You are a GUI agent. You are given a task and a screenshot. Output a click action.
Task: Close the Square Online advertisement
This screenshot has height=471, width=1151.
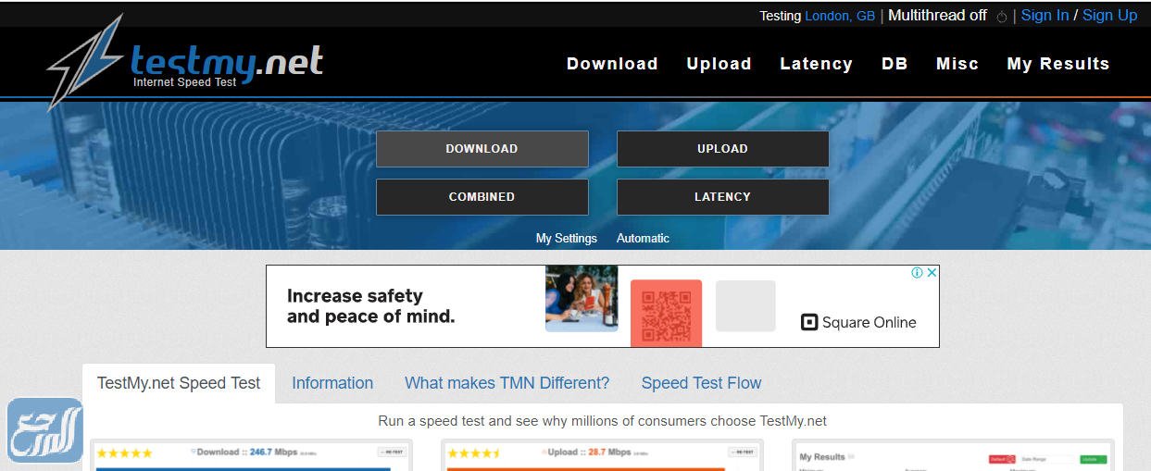[x=932, y=273]
